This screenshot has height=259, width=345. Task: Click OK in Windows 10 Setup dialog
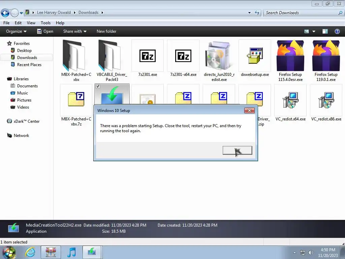pos(238,150)
